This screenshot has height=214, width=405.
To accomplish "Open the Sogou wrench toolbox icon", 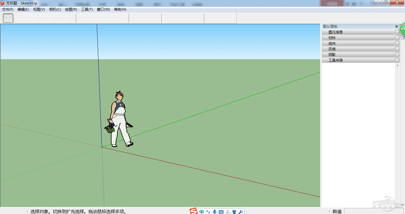I will 241,212.
